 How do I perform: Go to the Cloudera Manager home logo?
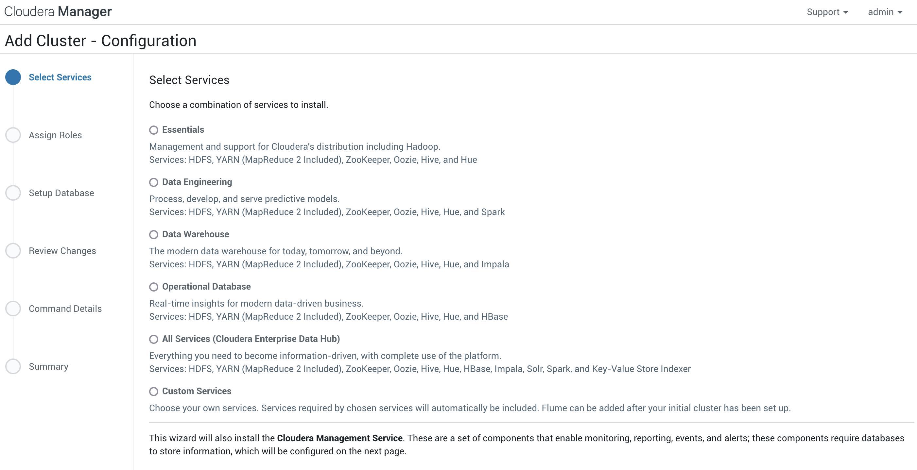point(58,12)
